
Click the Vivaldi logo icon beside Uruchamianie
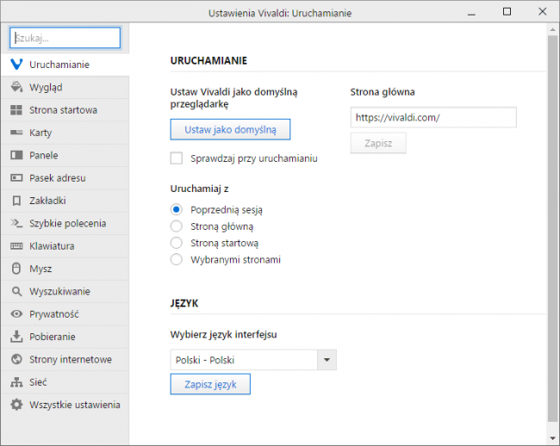(x=16, y=65)
